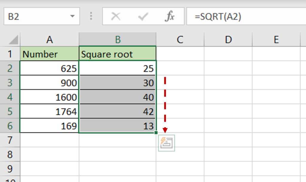This screenshot has height=182, width=306.
Task: Select the Number header cell A1
Action: pos(49,54)
